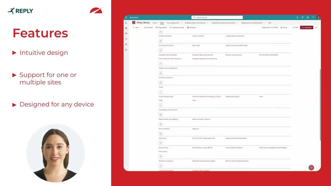Screen dimensions: 331x186
Task: Open the home icon in left rail
Action: tap(126, 23)
